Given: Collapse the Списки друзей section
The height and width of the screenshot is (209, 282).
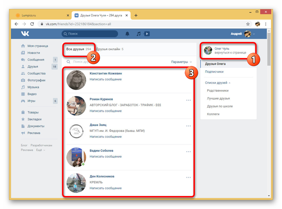Looking at the screenshot, I should coord(218,83).
